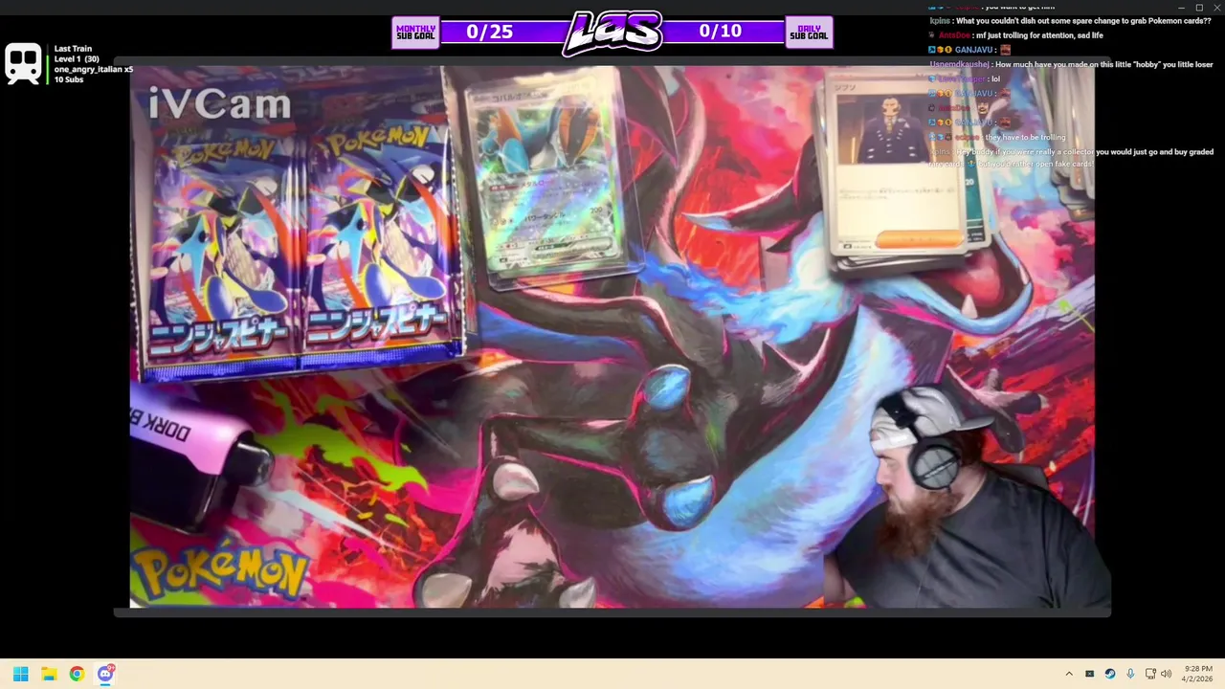Image resolution: width=1225 pixels, height=689 pixels.
Task: Show hidden system tray icons
Action: (1069, 674)
